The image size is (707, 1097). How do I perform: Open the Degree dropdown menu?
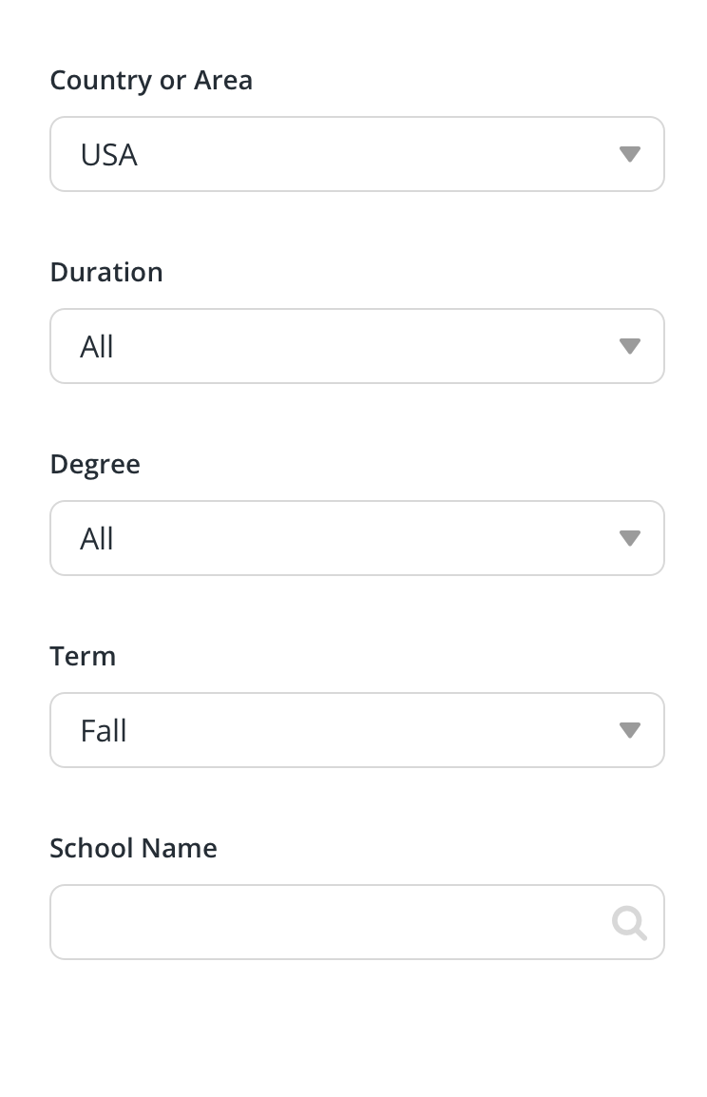(x=356, y=538)
